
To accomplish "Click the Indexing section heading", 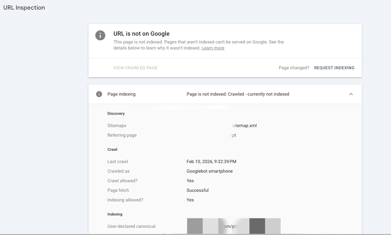I will click(x=115, y=214).
